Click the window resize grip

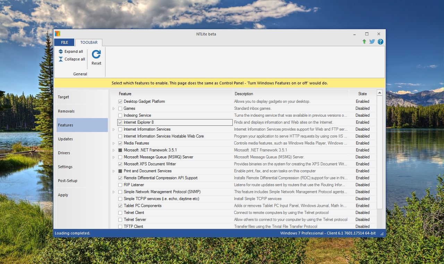382,234
